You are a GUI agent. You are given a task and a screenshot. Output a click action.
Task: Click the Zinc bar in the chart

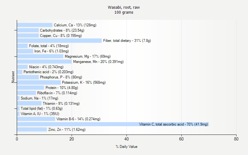[32, 129]
